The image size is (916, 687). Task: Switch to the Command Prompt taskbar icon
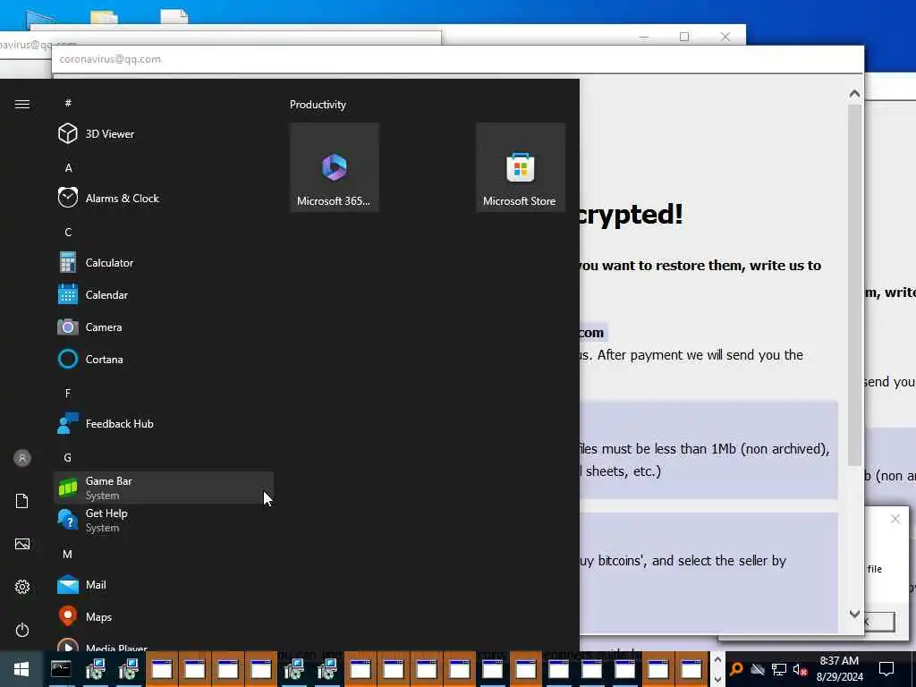click(61, 669)
